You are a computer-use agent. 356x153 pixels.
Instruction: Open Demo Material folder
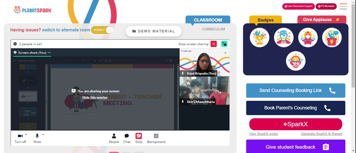[154, 31]
